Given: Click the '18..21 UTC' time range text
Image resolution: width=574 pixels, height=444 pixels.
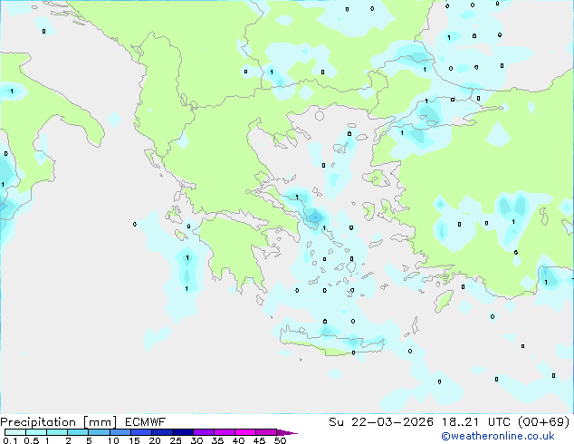Looking at the screenshot, I should pyautogui.click(x=476, y=422).
